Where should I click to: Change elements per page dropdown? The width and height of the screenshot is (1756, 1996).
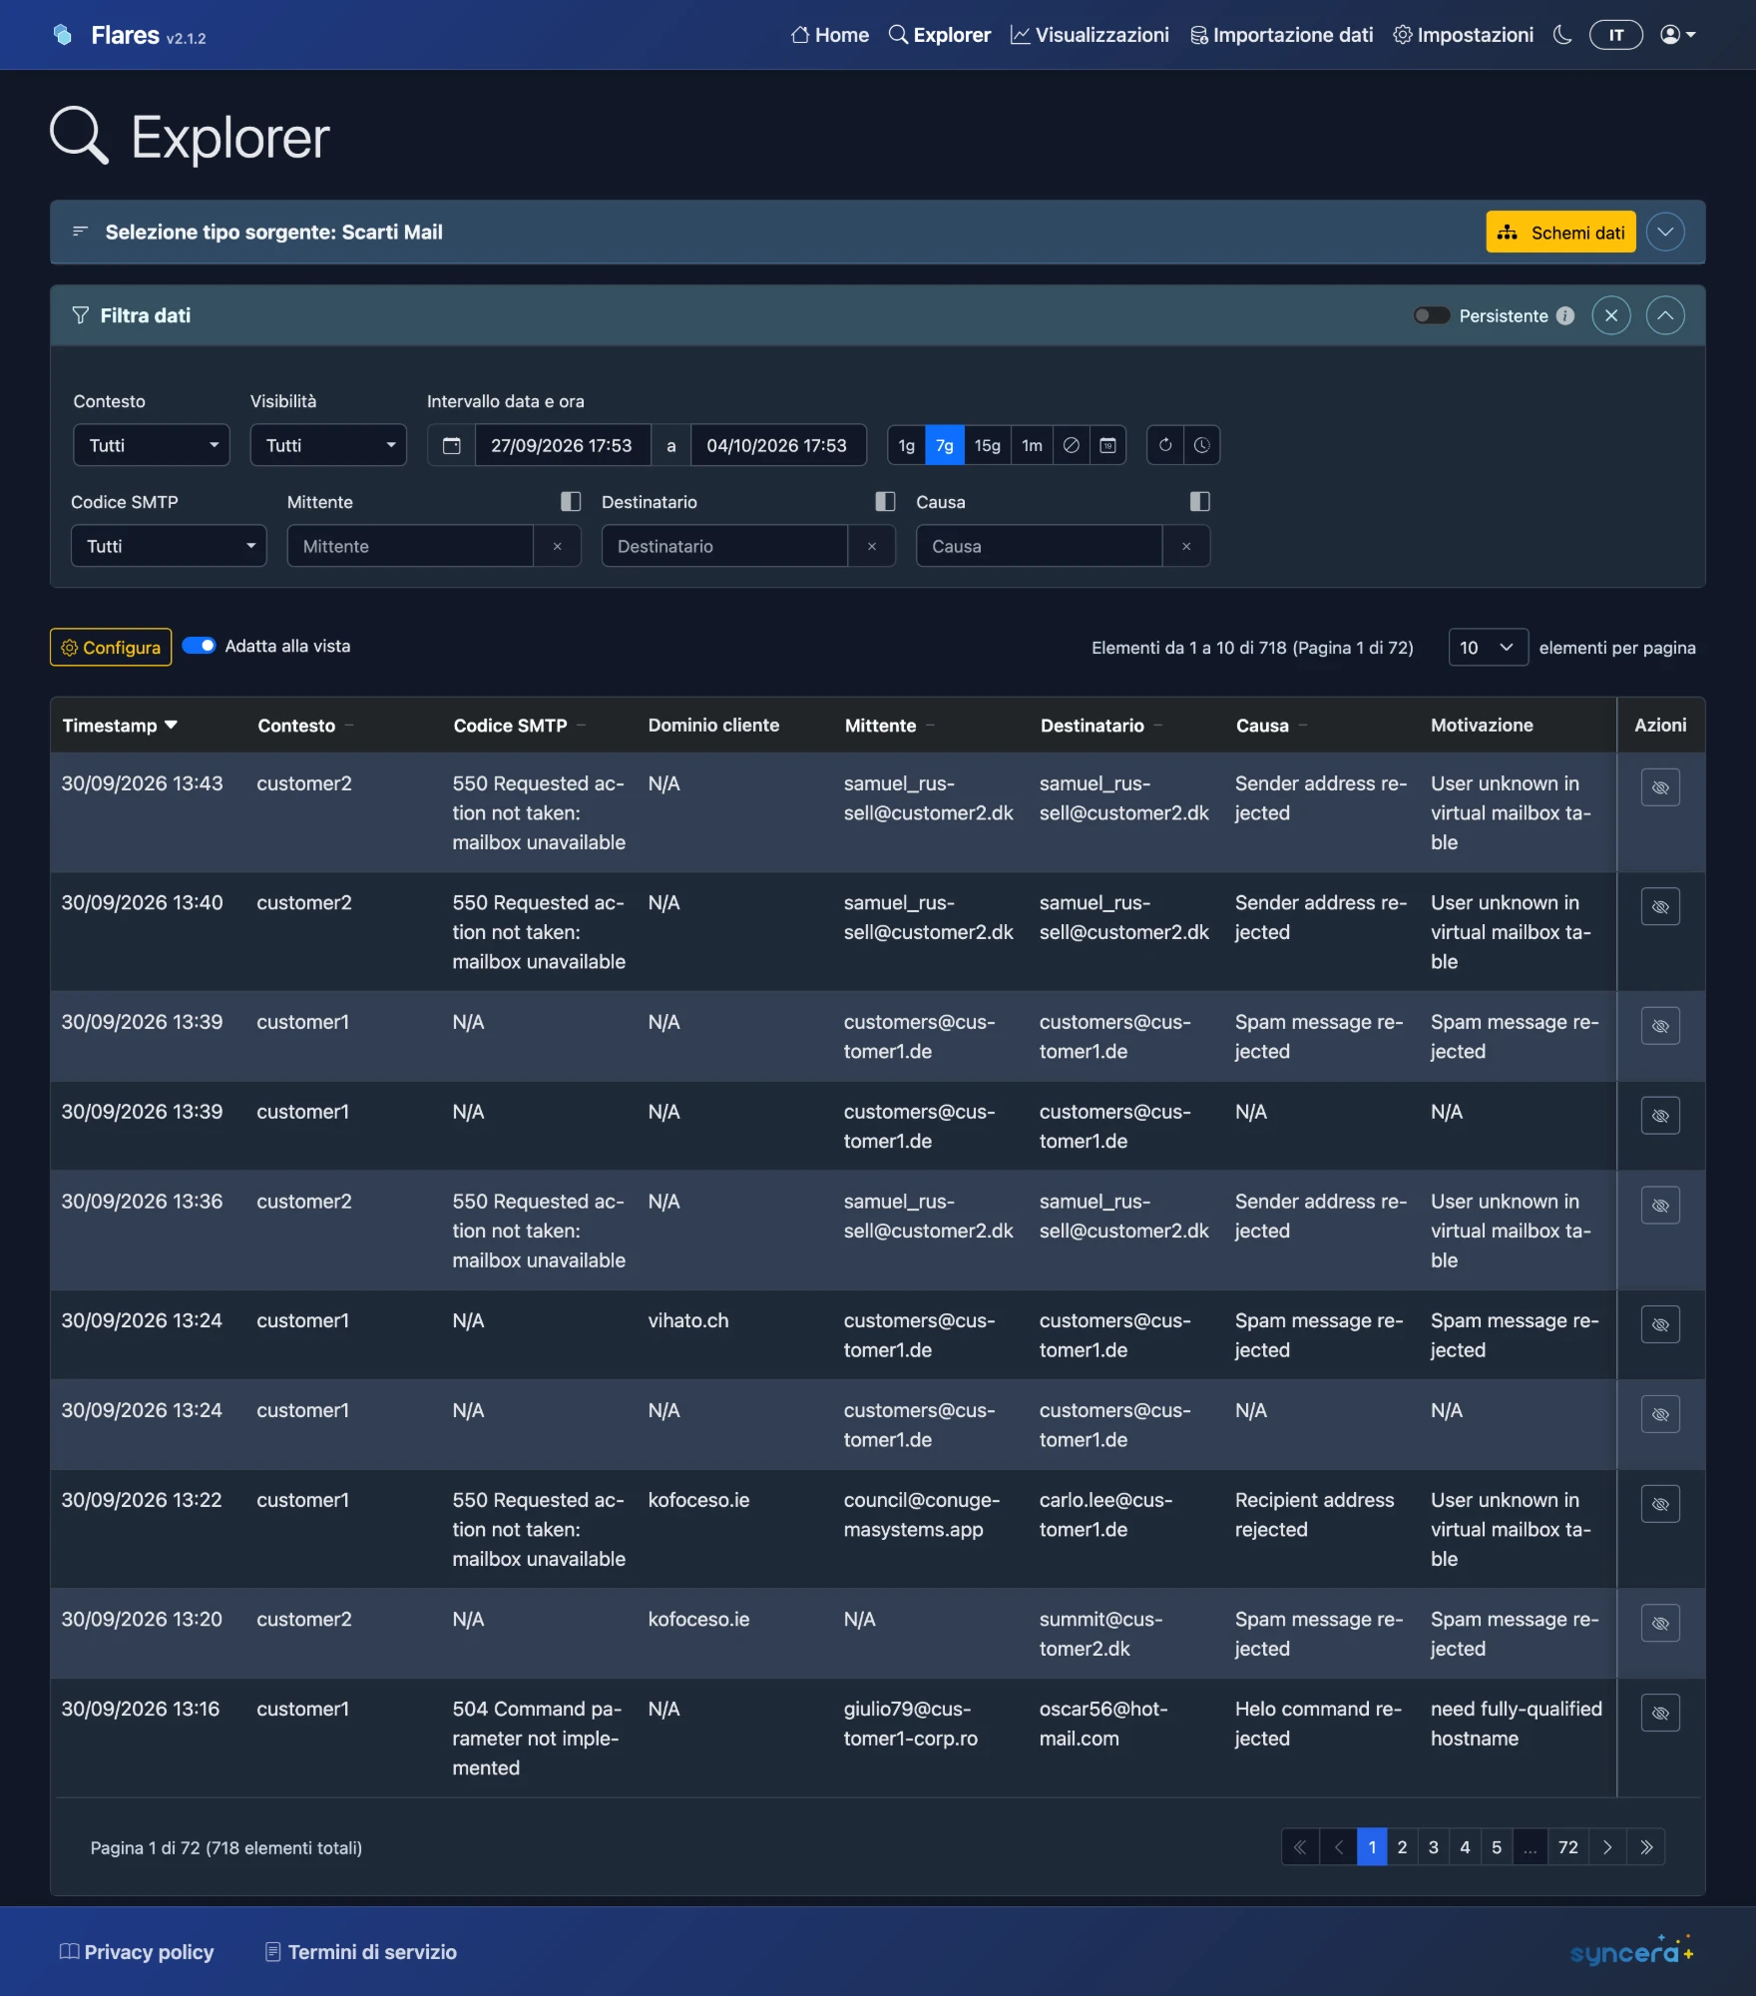click(x=1488, y=648)
